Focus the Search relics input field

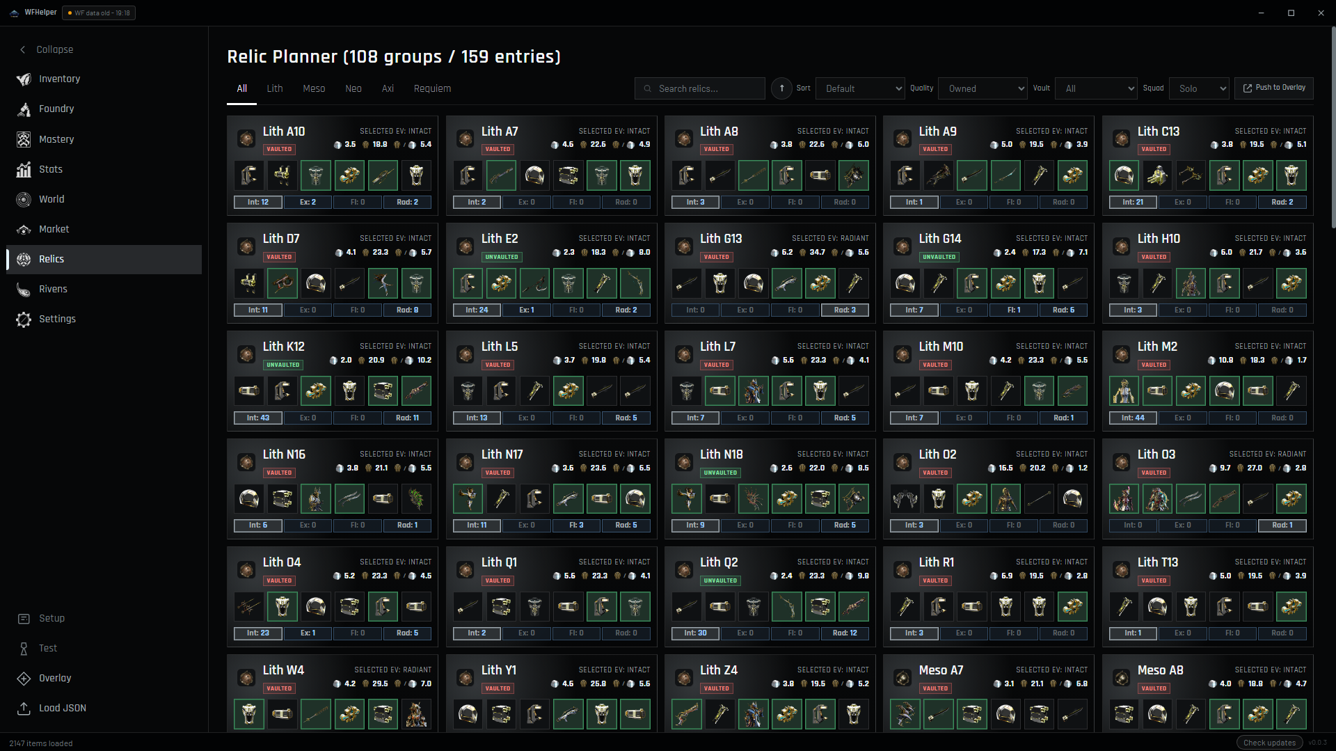pyautogui.click(x=700, y=88)
